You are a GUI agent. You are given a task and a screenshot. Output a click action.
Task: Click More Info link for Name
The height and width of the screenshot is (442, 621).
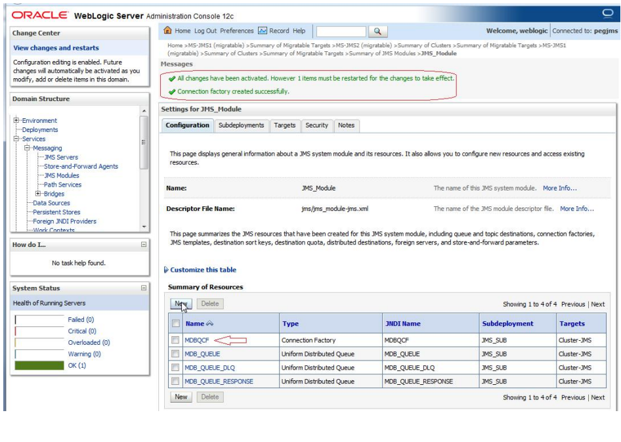559,188
